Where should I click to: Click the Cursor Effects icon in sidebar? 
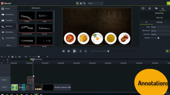click(3, 38)
